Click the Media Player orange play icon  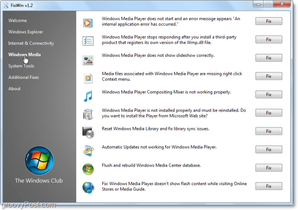88,23
